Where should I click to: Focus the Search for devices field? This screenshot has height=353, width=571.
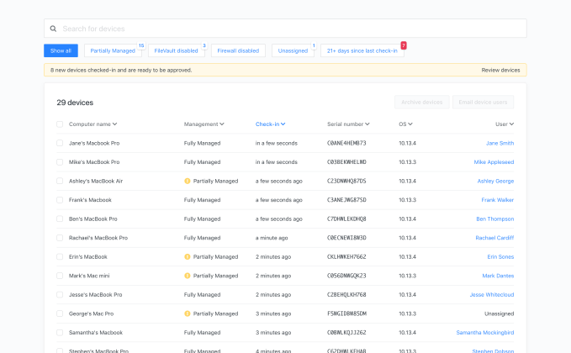(286, 29)
